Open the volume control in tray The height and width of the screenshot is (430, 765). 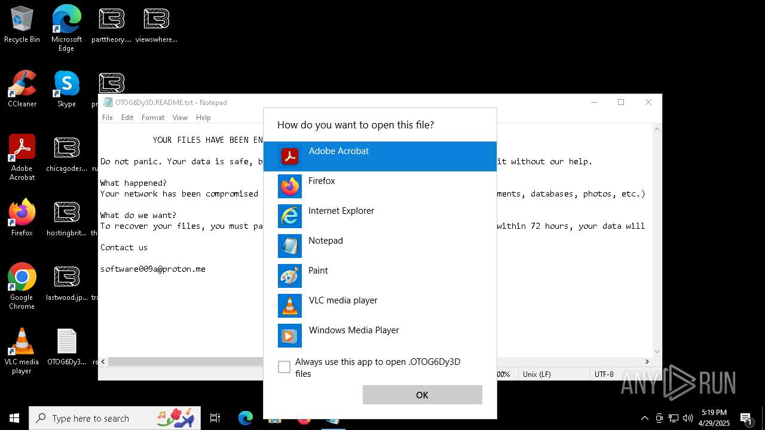pos(688,418)
